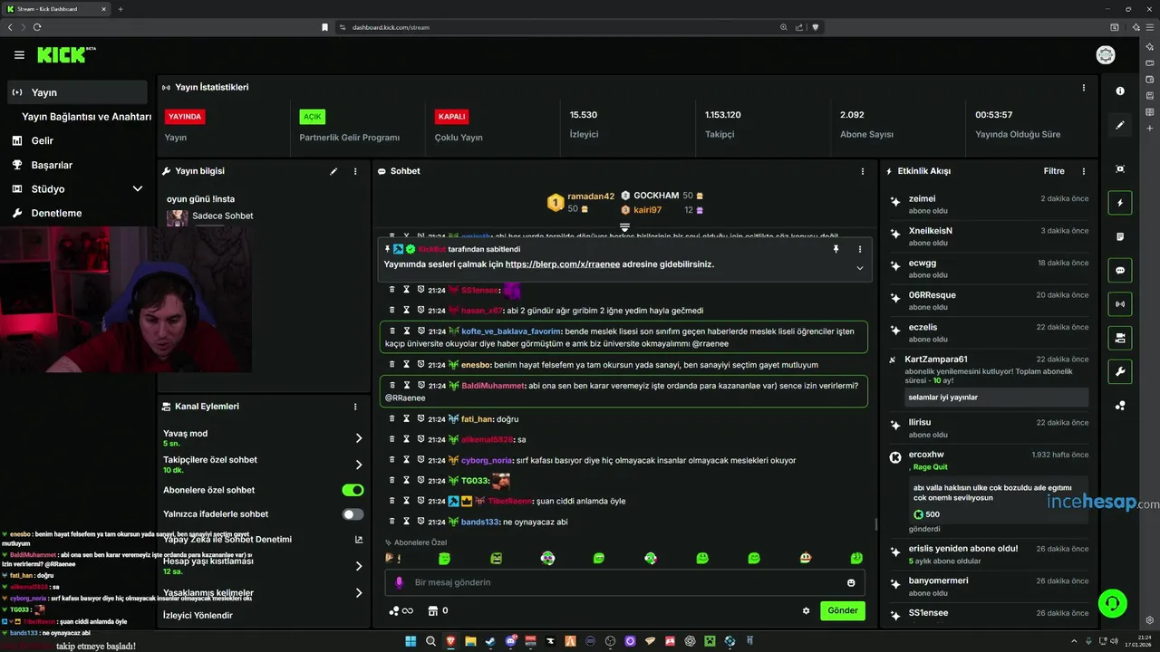The height and width of the screenshot is (652, 1160).
Task: Open emoji picker in message box
Action: 851,582
